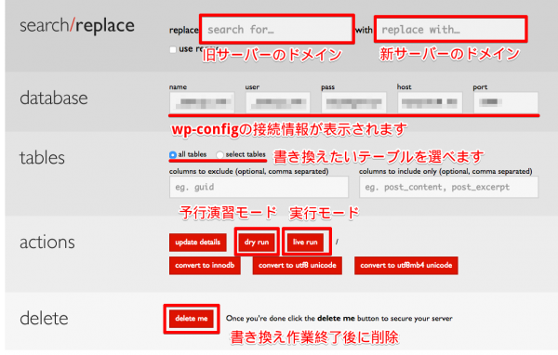The image size is (558, 355).
Task: Click the database user field
Action: [277, 102]
